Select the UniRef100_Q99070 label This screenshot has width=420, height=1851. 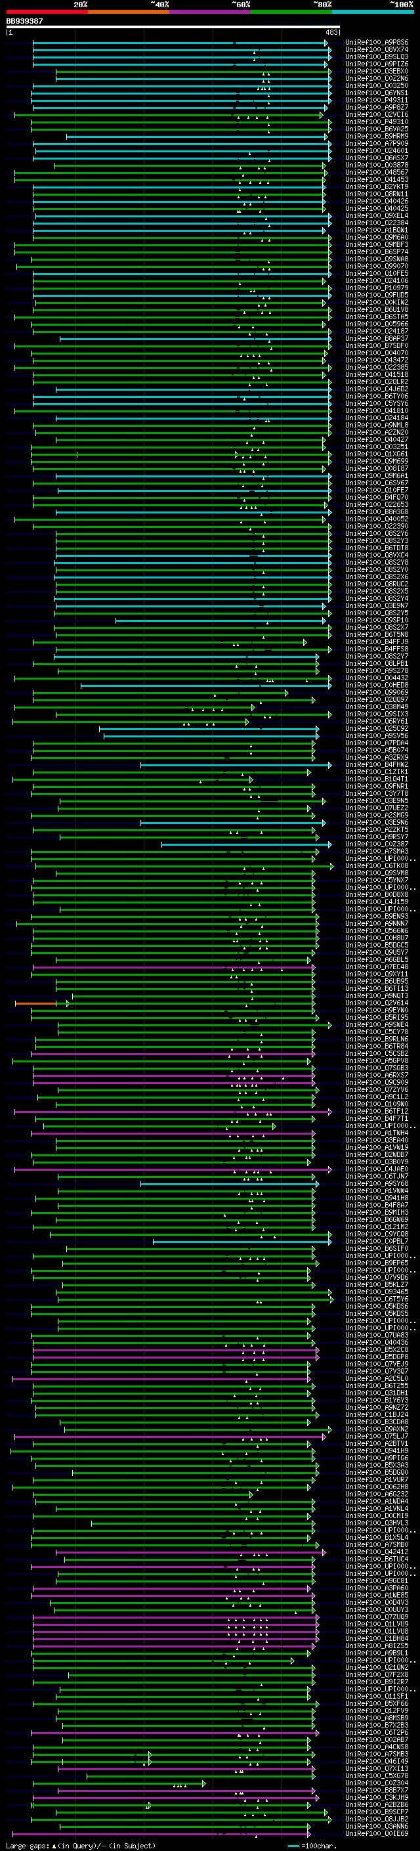pos(377,267)
